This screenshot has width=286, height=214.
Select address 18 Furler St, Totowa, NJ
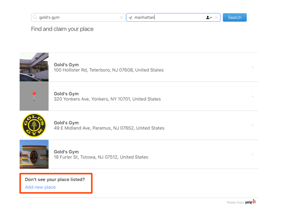click(x=101, y=157)
